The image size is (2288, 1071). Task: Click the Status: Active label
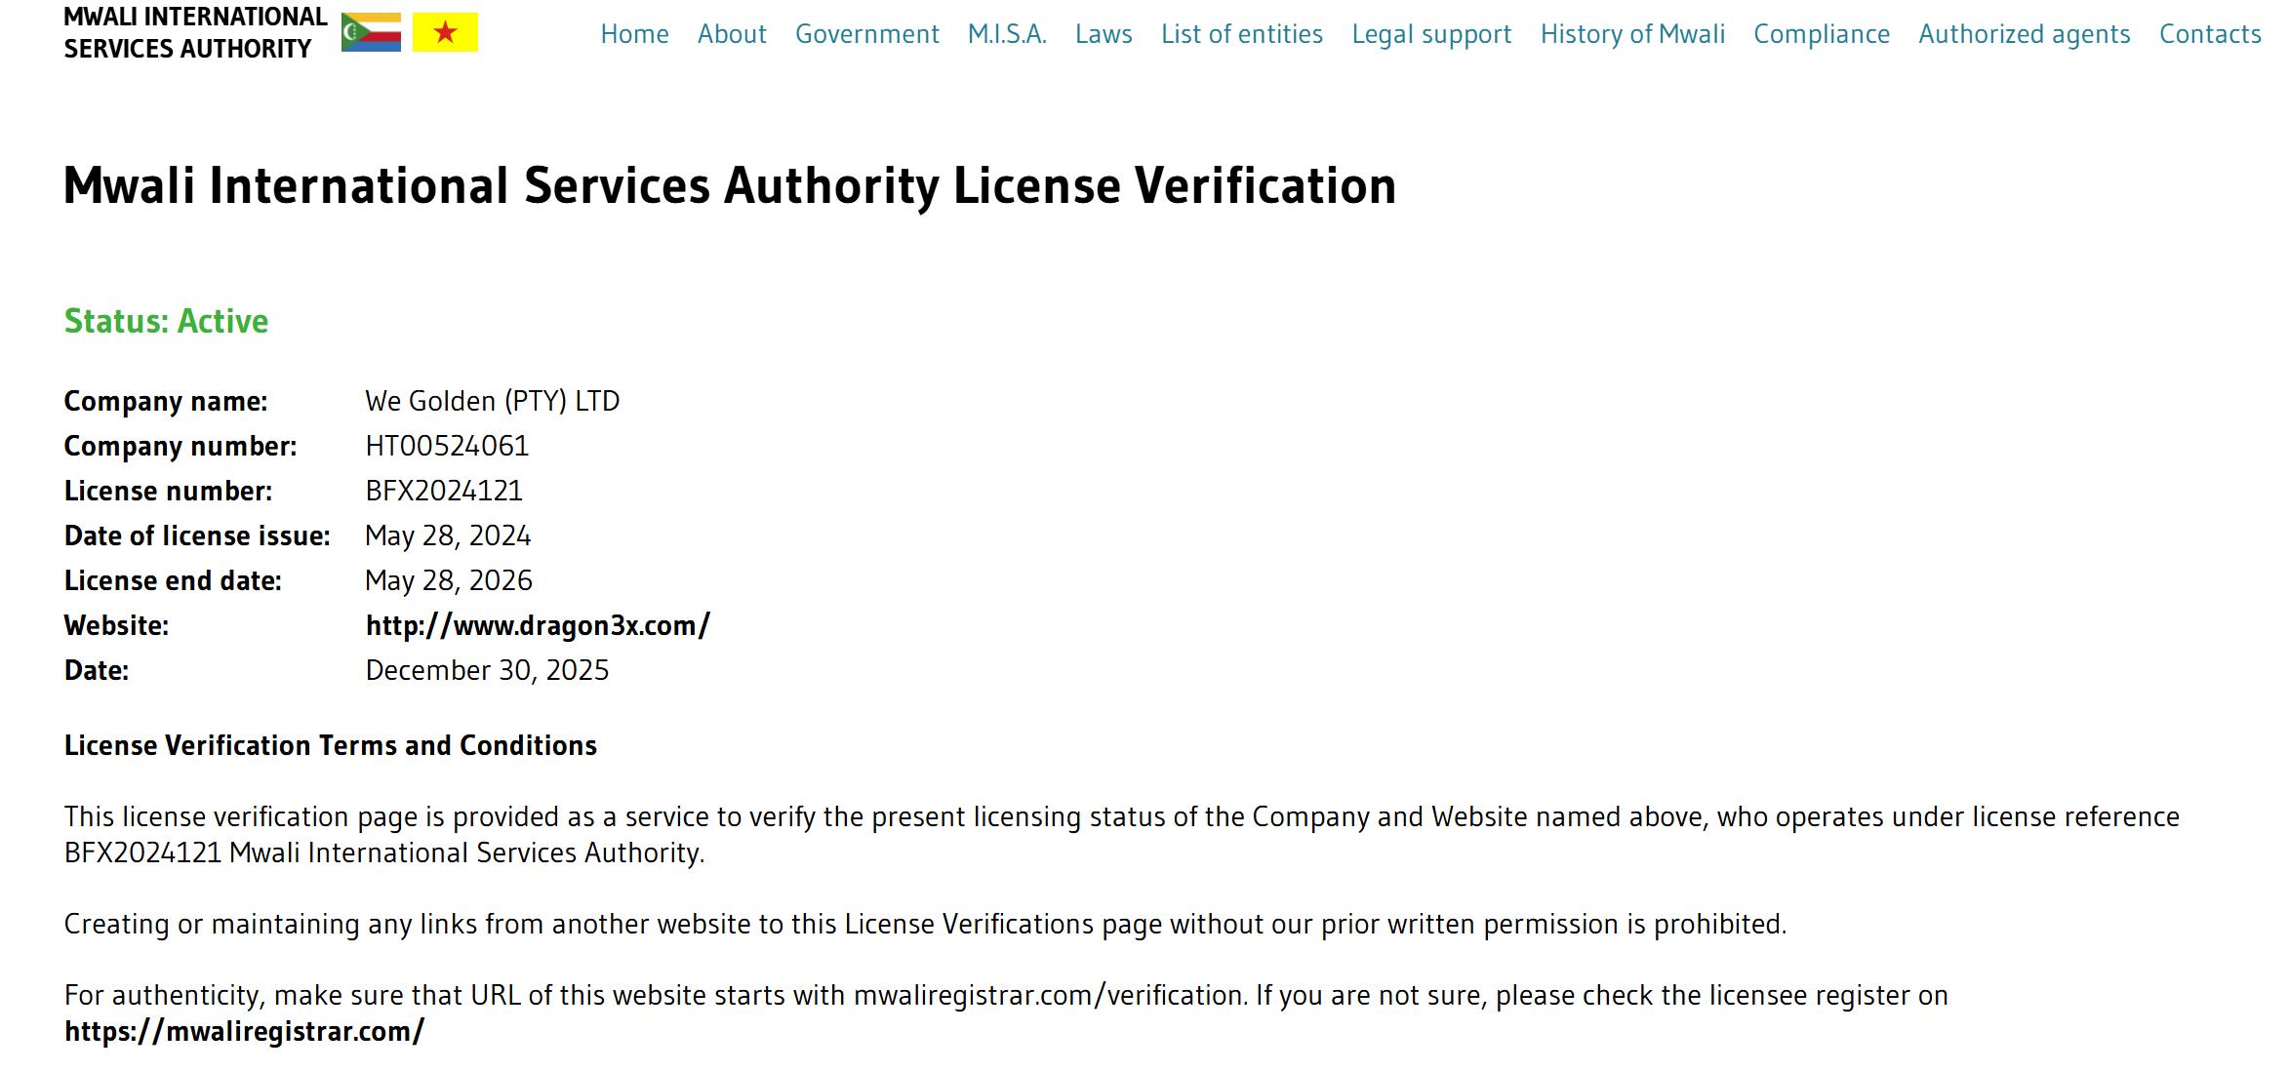(x=166, y=321)
